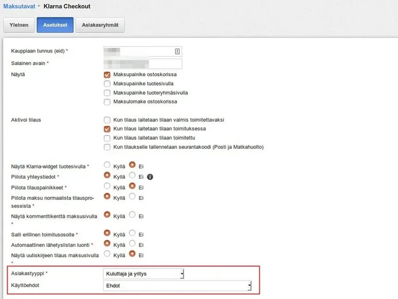Set Salli erillinen toimitusosoite to Ei
The width and height of the screenshot is (398, 299).
[132, 233]
